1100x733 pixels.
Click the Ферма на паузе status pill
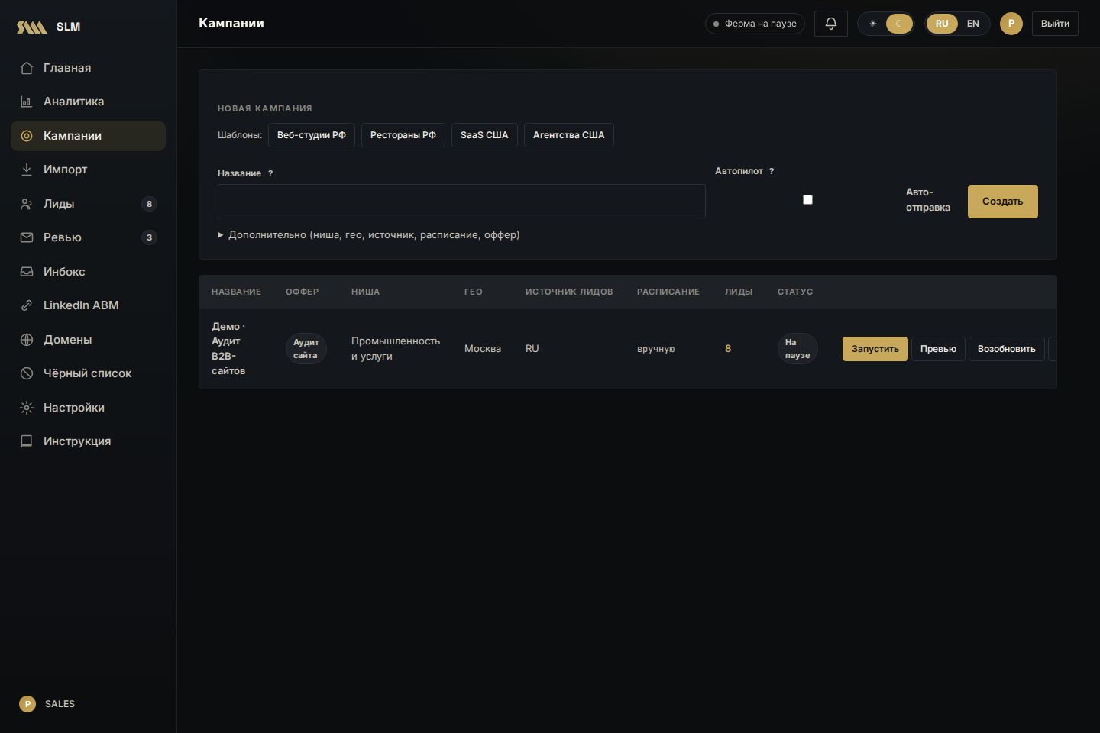tap(755, 24)
